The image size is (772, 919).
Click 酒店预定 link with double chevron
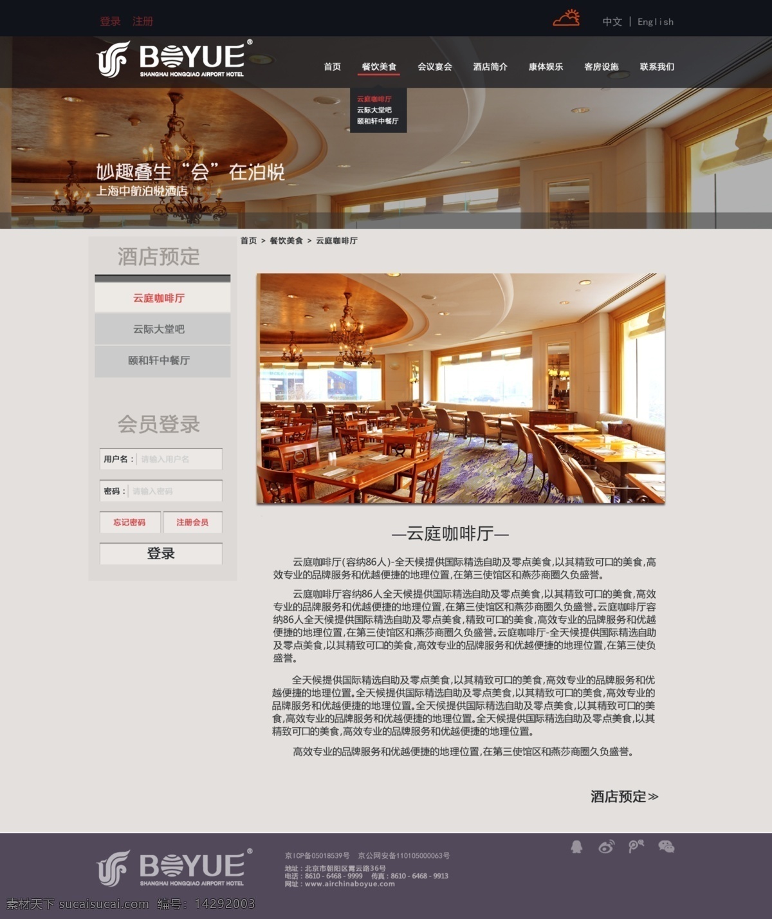click(625, 797)
